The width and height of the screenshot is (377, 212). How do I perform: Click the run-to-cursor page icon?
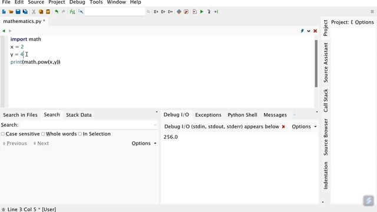click(194, 12)
